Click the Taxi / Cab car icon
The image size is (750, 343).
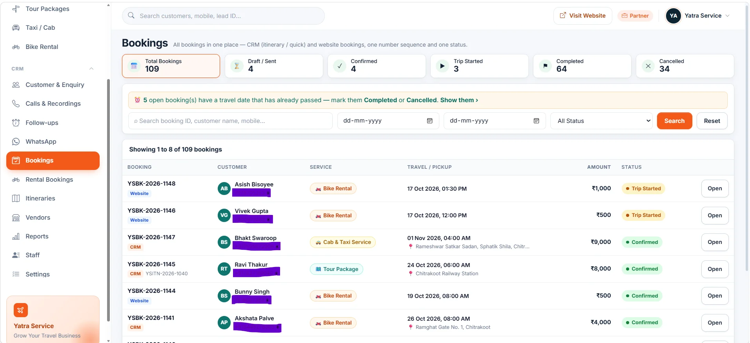pos(16,27)
